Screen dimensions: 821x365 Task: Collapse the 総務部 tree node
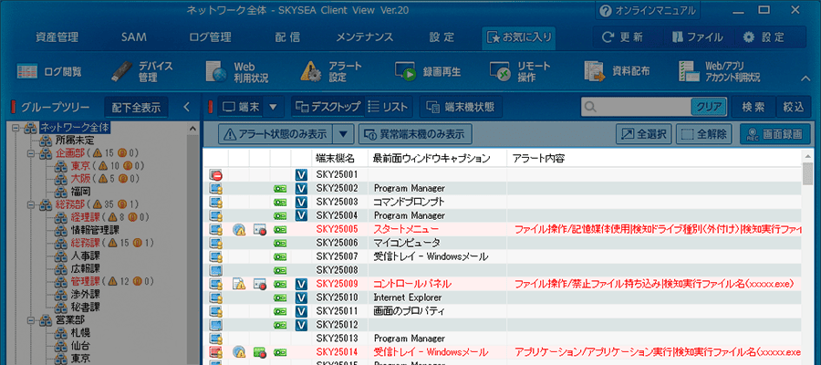click(x=29, y=204)
